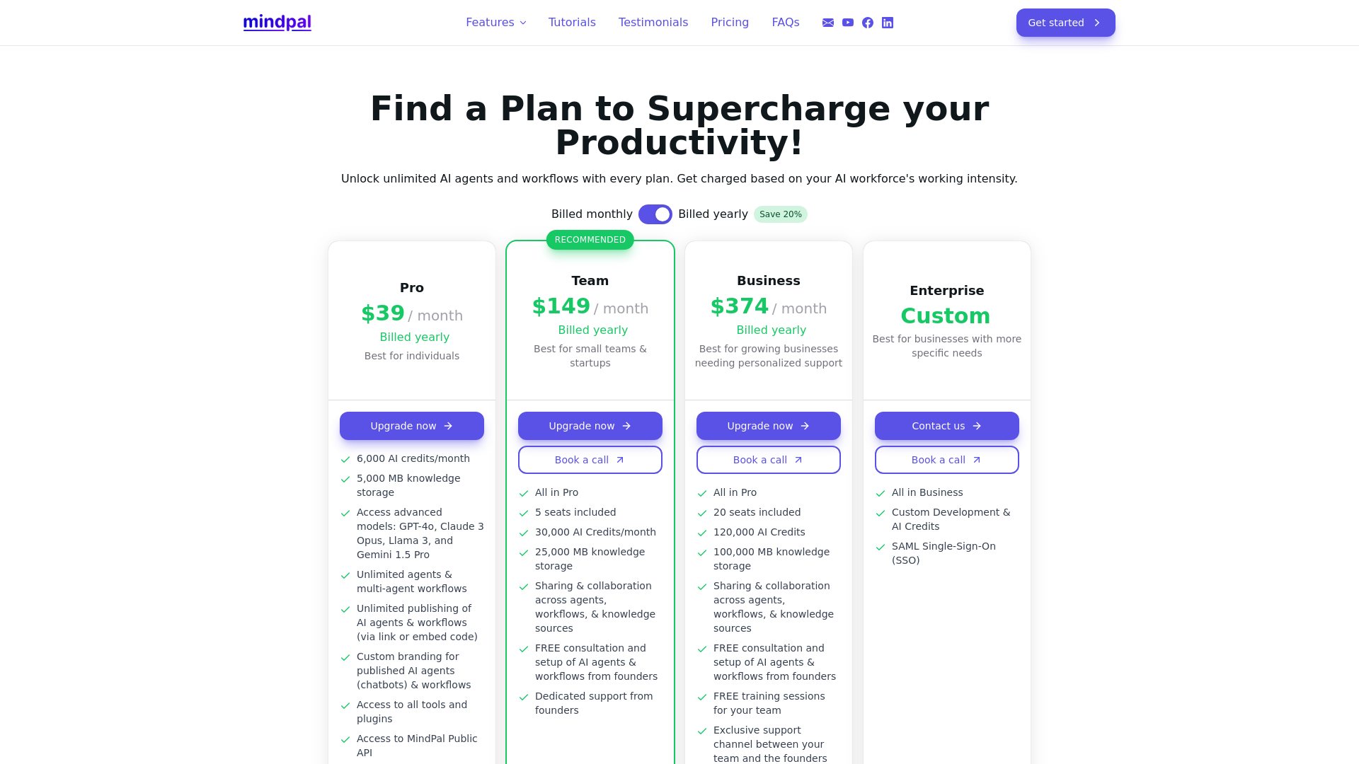This screenshot has width=1359, height=764.
Task: Navigate to the Tutorials menu item
Action: click(572, 22)
